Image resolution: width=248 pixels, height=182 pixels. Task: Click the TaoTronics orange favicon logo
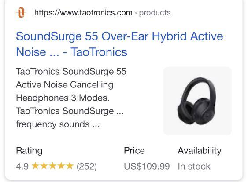pos(21,12)
